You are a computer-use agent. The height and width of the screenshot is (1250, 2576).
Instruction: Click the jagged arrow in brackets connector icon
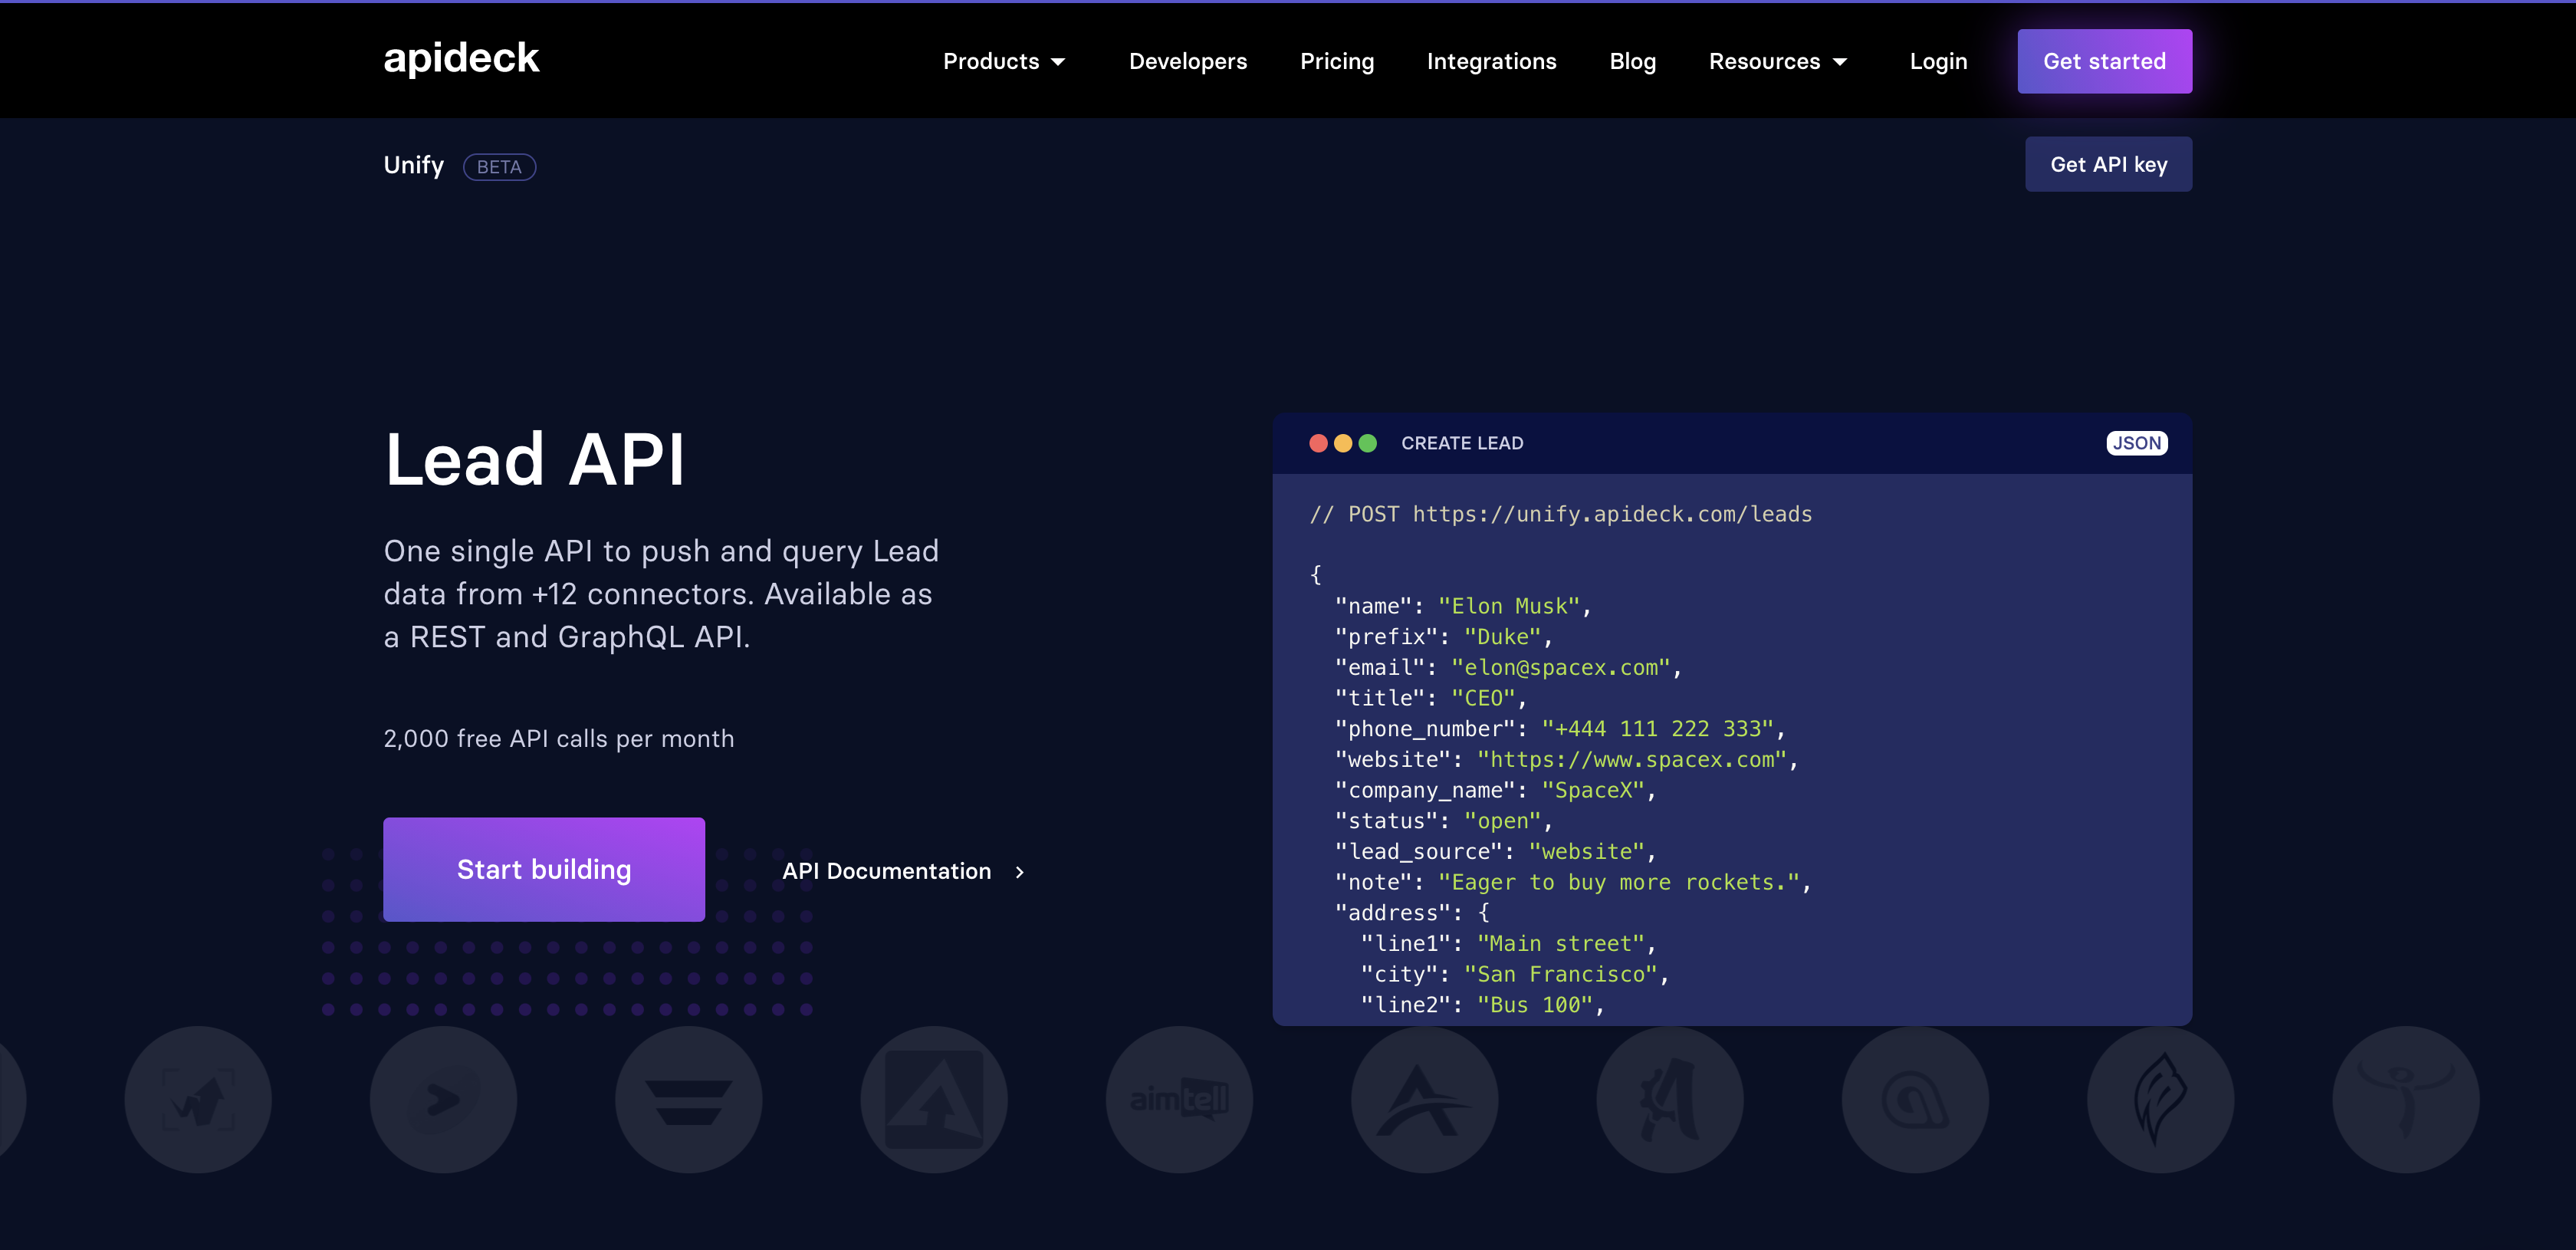tap(198, 1099)
